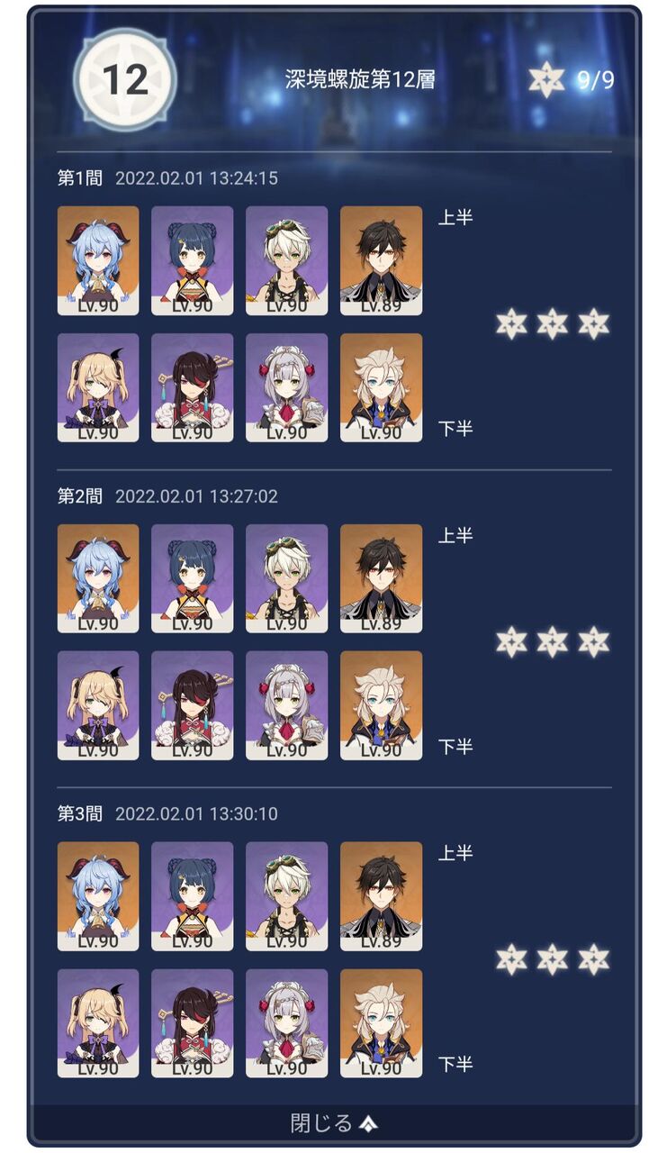Click the floor 12 number badge
The image size is (667, 1153).
[x=124, y=79]
